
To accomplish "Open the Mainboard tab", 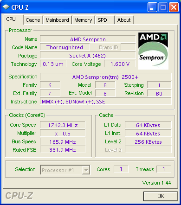I will pos(57,20).
